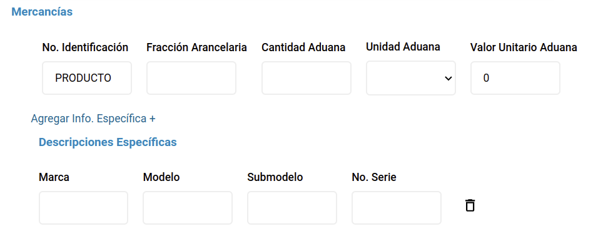Screen dimensions: 608x249
Task: Select the Fracción Arancelaria input box
Action: (191, 78)
